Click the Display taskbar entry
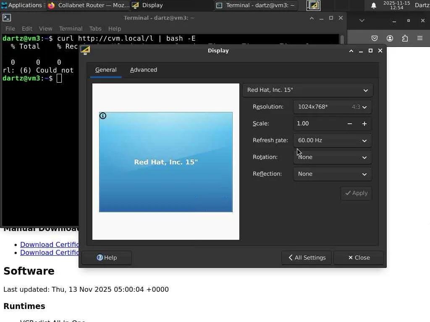Image resolution: width=430 pixels, height=322 pixels. pos(171,5)
